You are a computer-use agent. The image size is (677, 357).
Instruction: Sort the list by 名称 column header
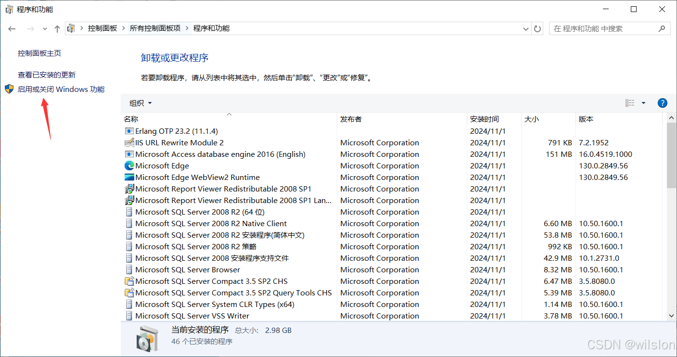[229, 119]
